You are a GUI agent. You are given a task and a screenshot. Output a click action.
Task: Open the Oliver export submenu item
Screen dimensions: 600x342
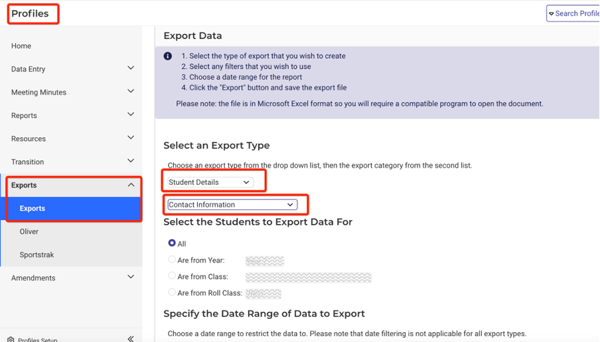tap(29, 231)
